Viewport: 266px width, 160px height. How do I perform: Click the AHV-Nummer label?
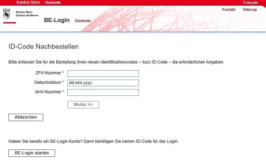(x=49, y=92)
